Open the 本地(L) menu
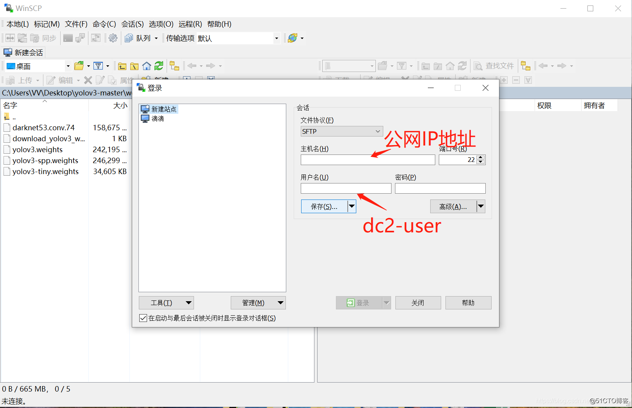 18,24
